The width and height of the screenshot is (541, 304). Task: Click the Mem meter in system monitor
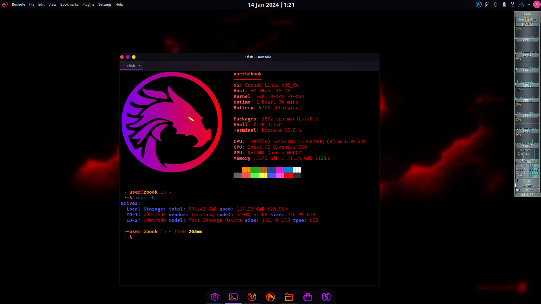[x=527, y=181]
